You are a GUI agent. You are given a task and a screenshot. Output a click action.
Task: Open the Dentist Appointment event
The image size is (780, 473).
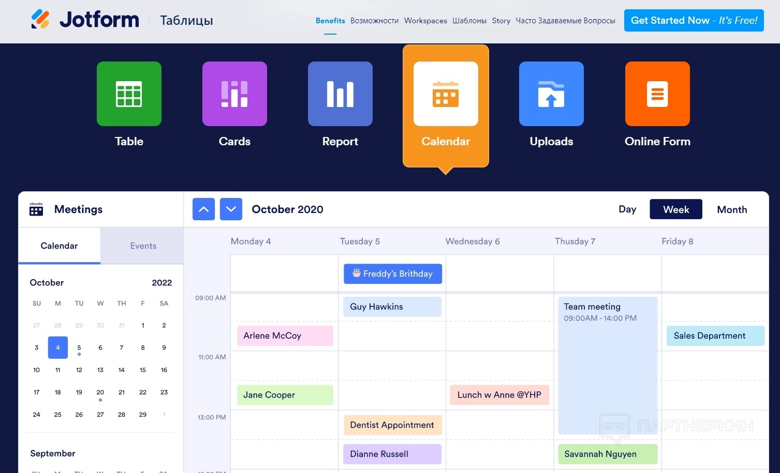[x=392, y=425]
